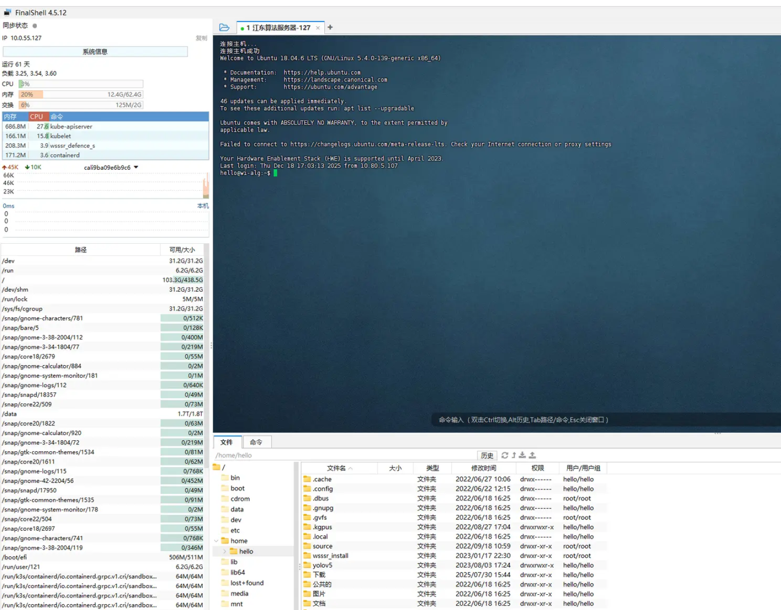This screenshot has height=610, width=781.
Task: Collapse the home folder in tree
Action: pyautogui.click(x=216, y=541)
